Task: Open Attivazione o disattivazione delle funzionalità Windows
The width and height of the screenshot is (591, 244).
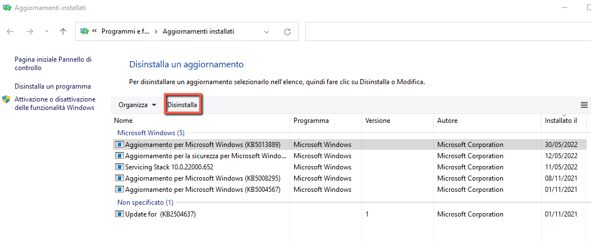Action: coord(55,104)
